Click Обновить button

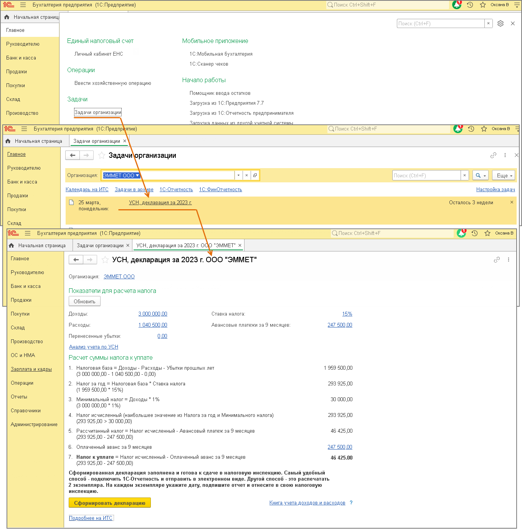(84, 301)
